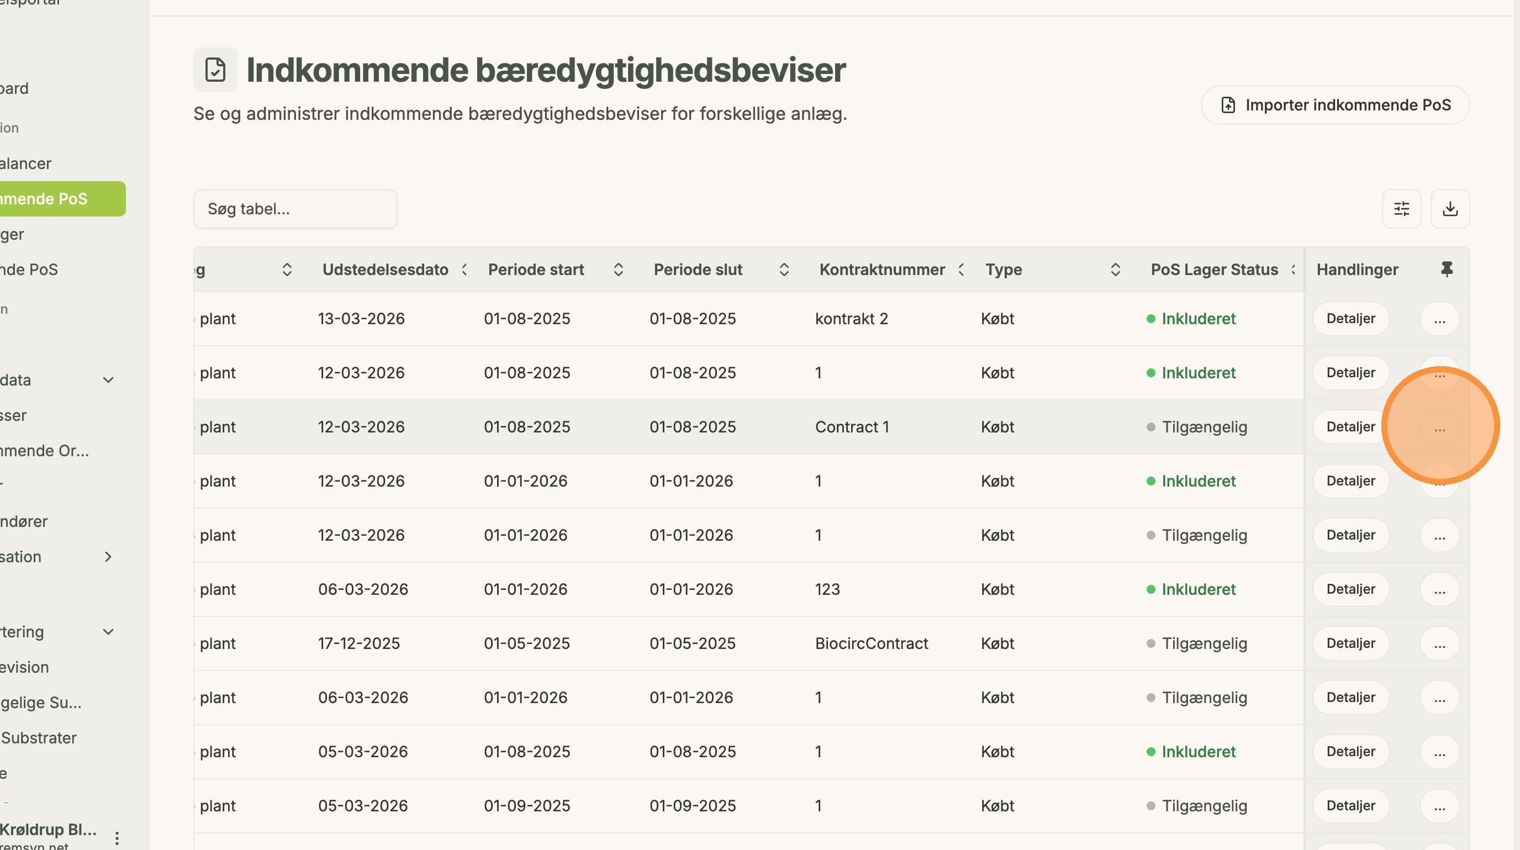This screenshot has height=850, width=1520.
Task: Open more actions for BiocircContract row
Action: point(1439,643)
